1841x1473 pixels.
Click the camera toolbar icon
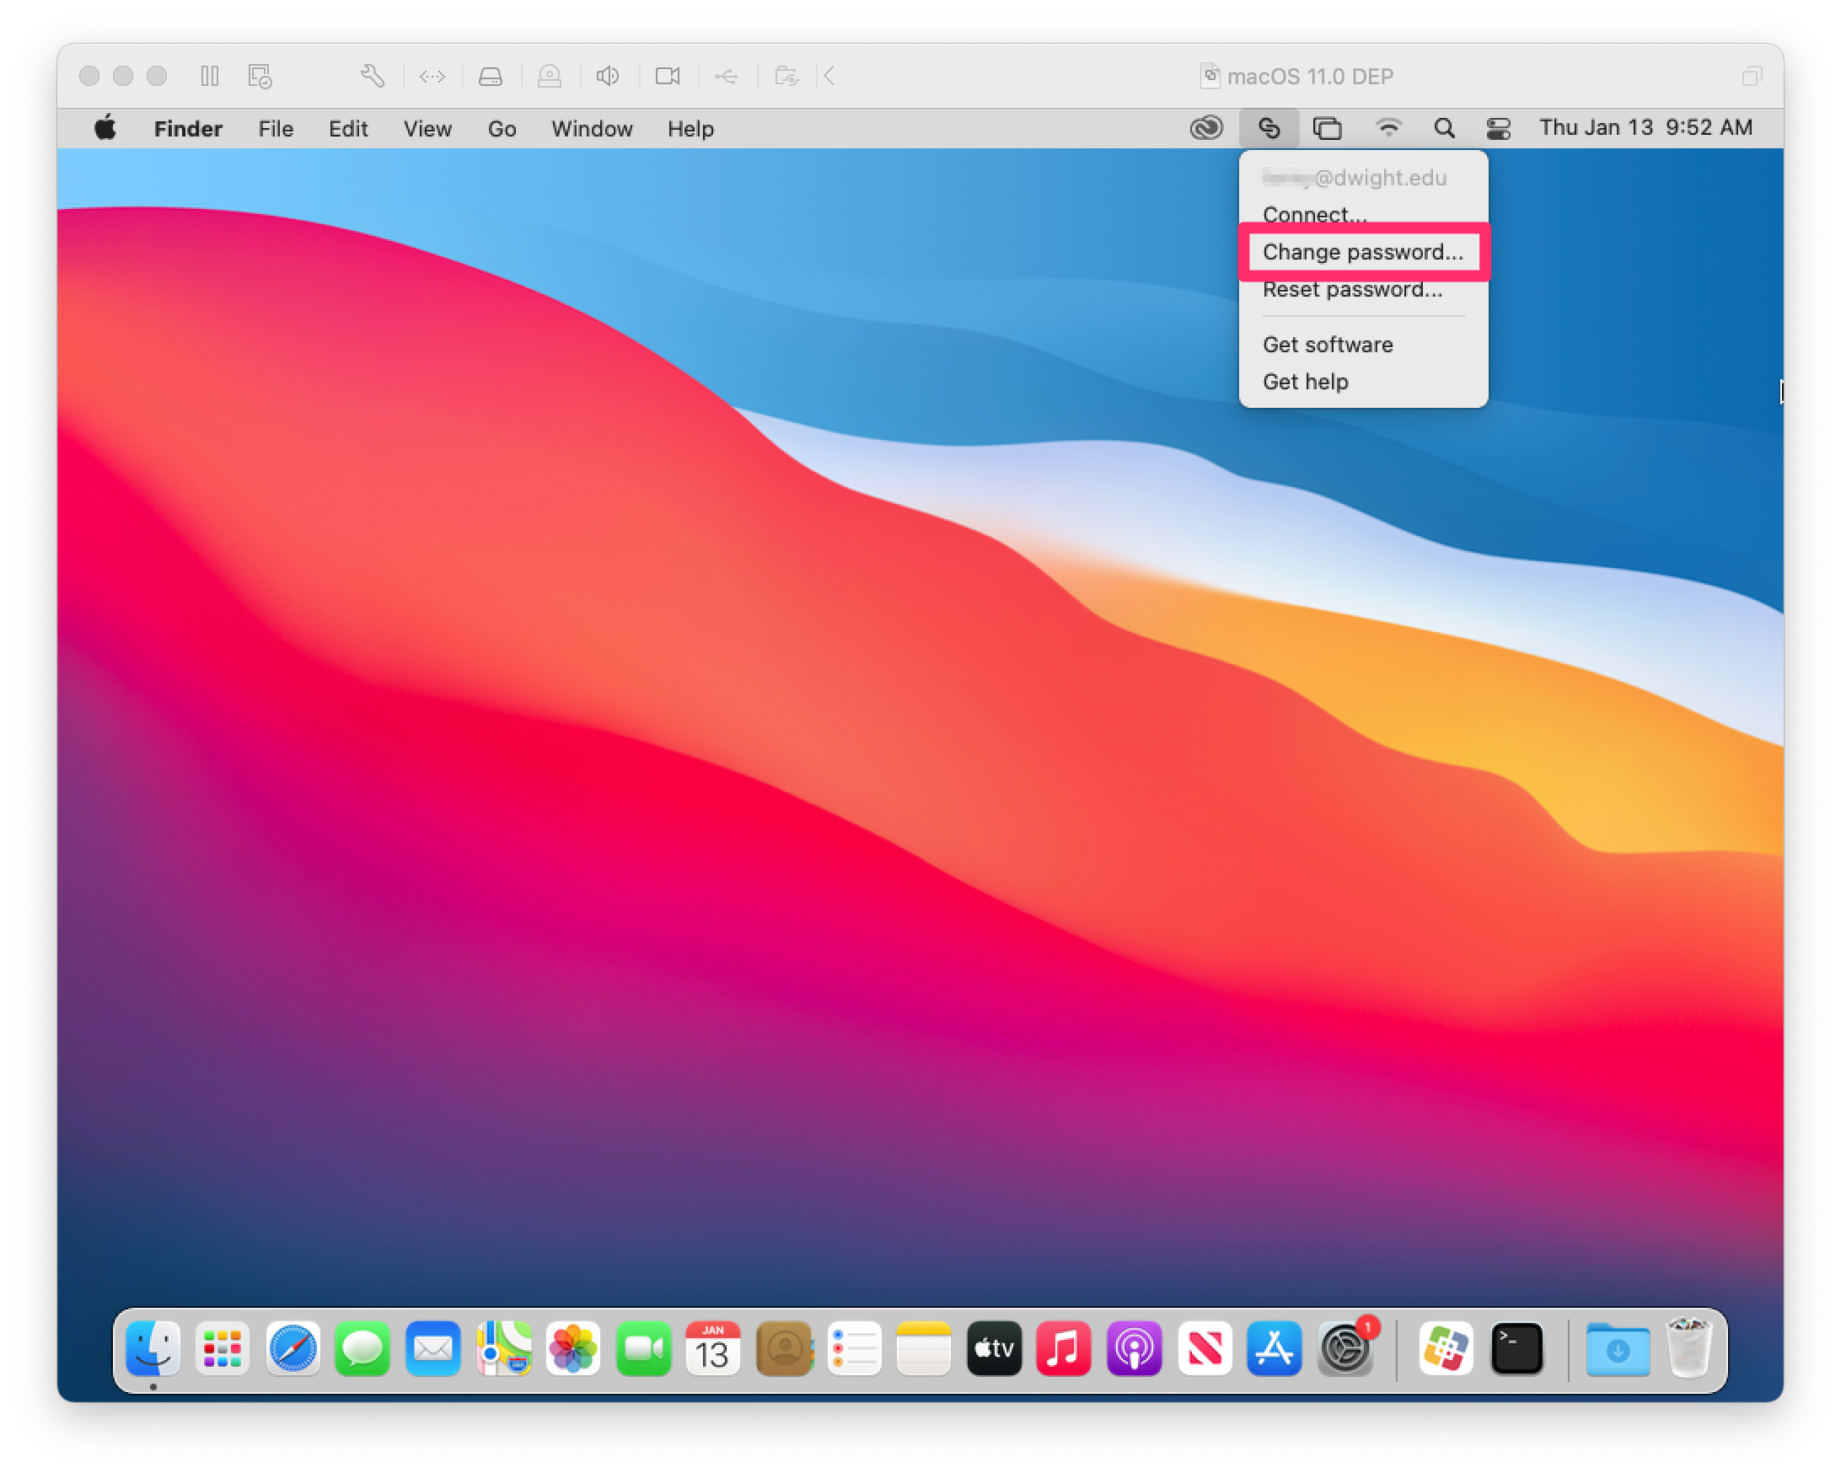(x=667, y=76)
